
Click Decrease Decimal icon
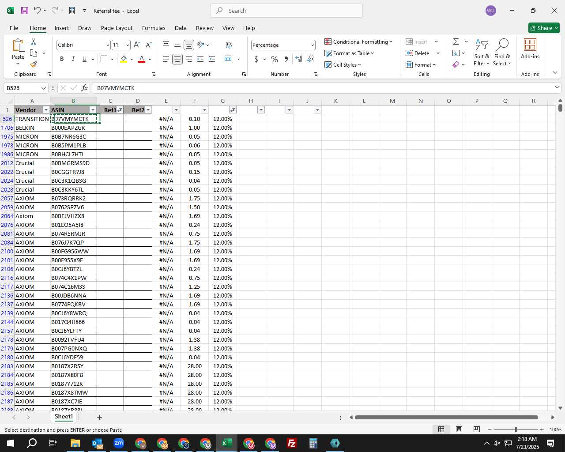click(x=310, y=59)
